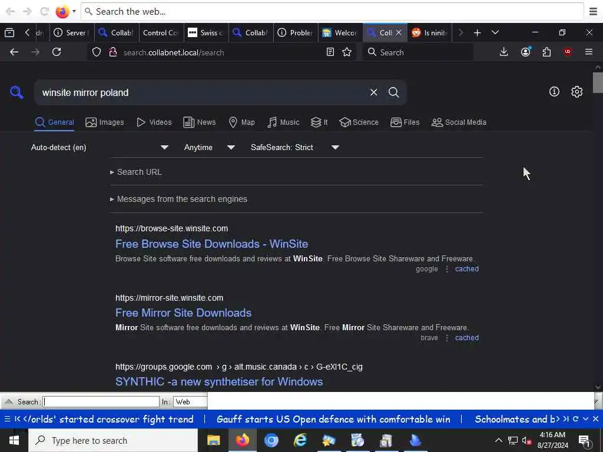Open Windows Start menu
Image resolution: width=603 pixels, height=452 pixels.
point(14,440)
